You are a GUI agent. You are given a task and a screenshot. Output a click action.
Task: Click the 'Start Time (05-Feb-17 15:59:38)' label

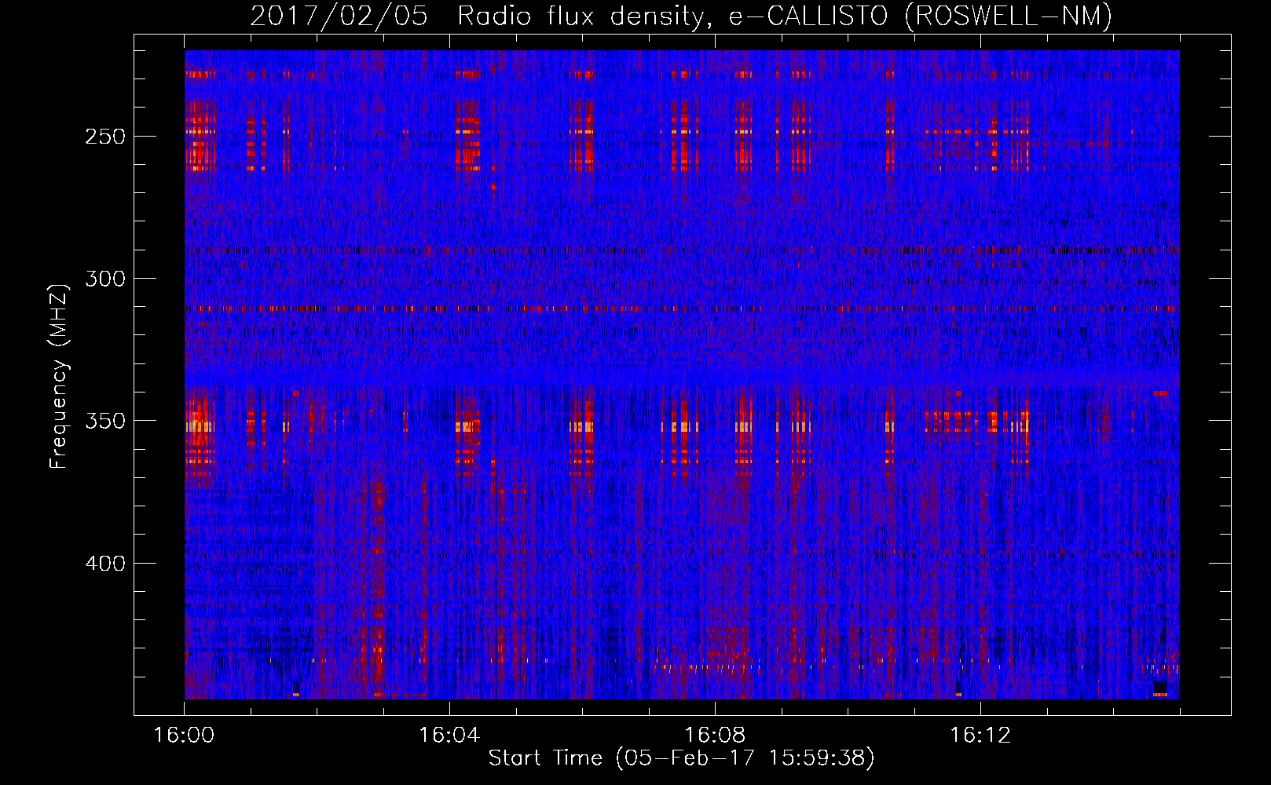(681, 758)
